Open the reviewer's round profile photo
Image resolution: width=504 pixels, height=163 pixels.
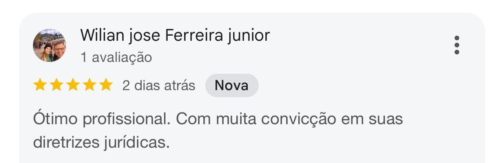(x=49, y=45)
